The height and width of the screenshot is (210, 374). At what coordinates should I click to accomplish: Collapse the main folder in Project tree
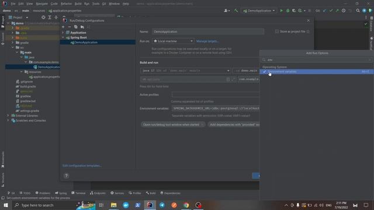click(17, 52)
